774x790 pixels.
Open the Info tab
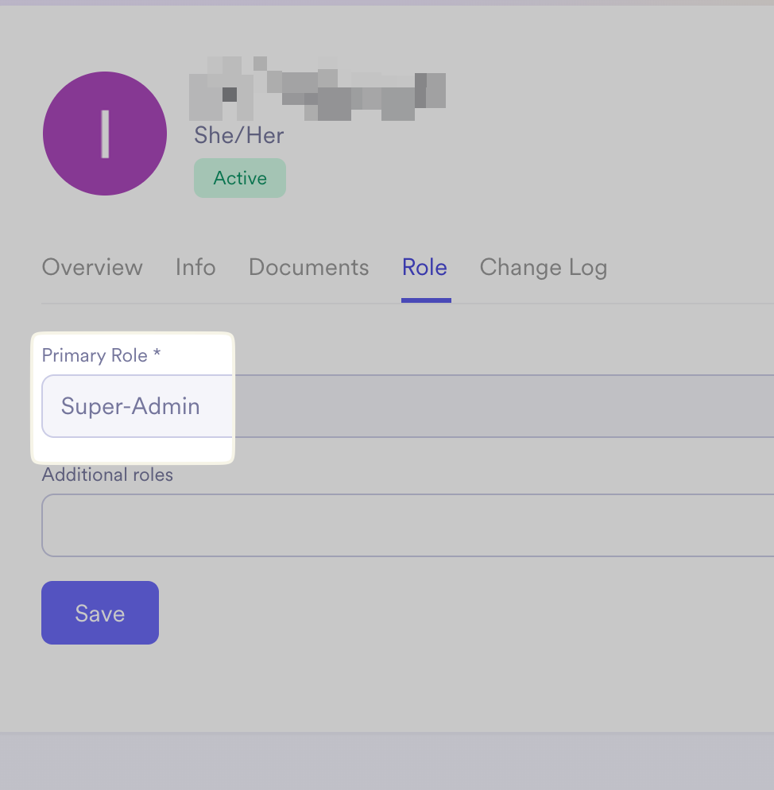coord(195,267)
